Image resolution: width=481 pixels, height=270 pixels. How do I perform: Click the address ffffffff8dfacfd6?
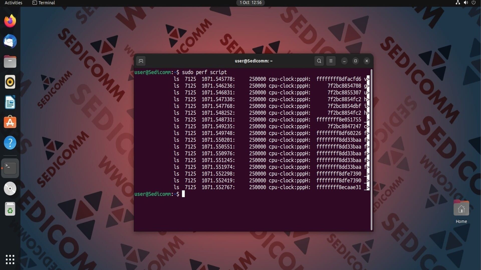(339, 79)
